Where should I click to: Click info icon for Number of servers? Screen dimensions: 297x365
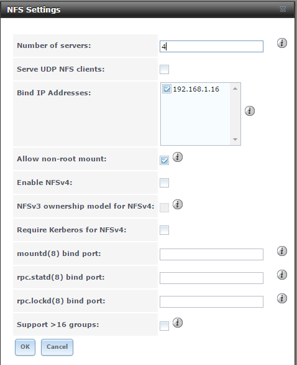tap(282, 43)
